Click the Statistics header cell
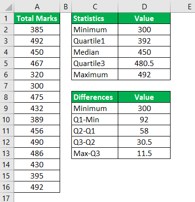 coord(95,18)
